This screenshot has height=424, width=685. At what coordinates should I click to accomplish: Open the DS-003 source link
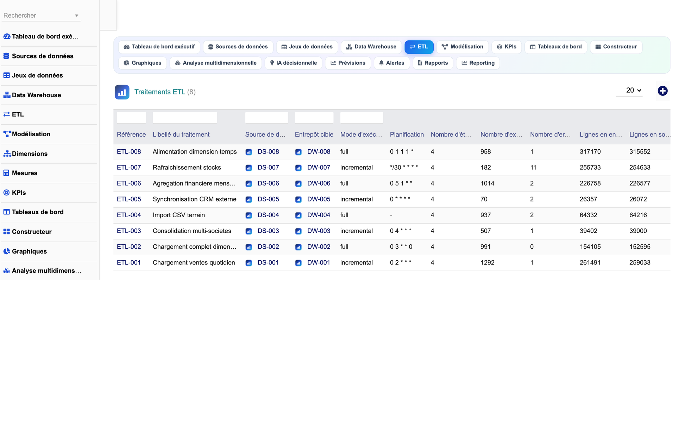(x=268, y=231)
